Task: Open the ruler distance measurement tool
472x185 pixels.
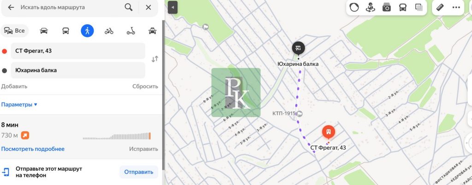Action: [440, 7]
